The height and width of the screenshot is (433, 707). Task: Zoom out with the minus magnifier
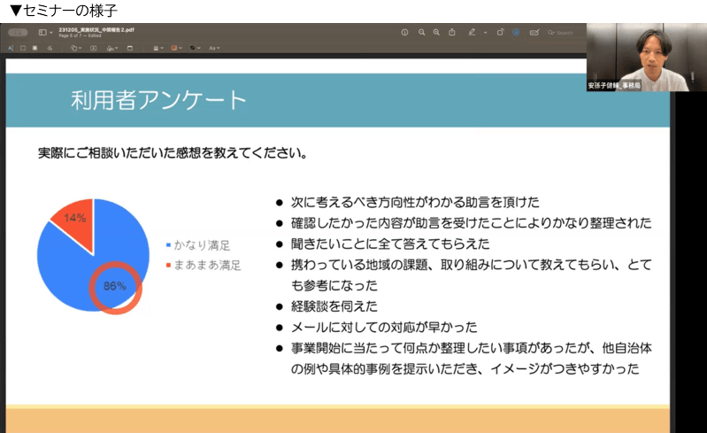(x=421, y=33)
